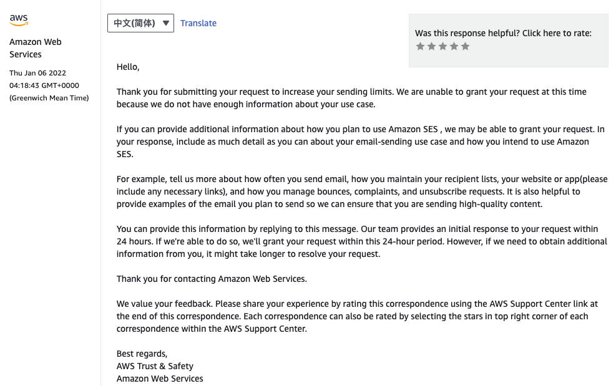616x386 pixels.
Task: Rate the response with one star
Action: click(x=421, y=46)
